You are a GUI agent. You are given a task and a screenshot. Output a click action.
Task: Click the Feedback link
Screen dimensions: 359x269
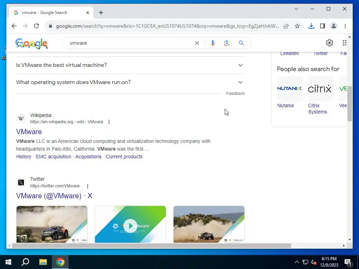(235, 93)
